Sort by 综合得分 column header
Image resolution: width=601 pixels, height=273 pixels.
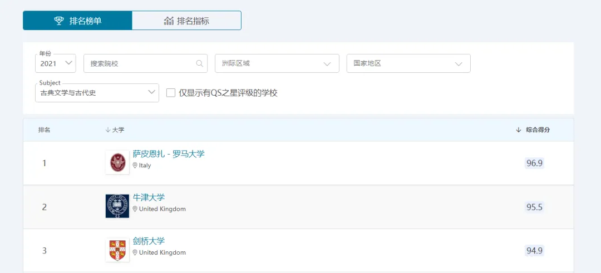point(533,130)
